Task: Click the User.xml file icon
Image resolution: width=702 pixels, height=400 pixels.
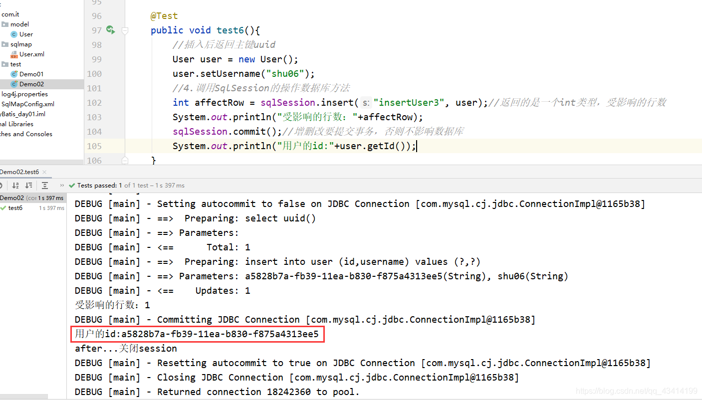Action: click(14, 54)
